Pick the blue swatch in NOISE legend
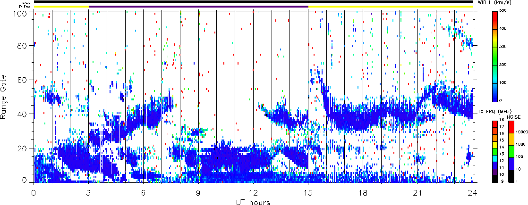528x205 pixels. 511,164
